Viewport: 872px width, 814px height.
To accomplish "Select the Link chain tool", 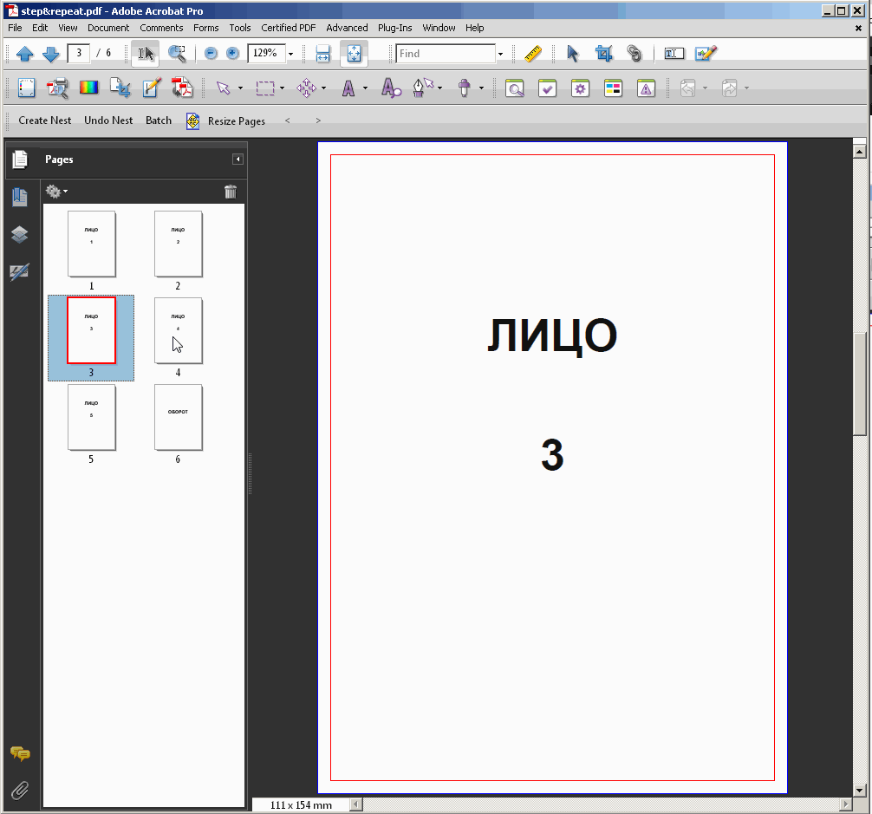I will coord(634,54).
